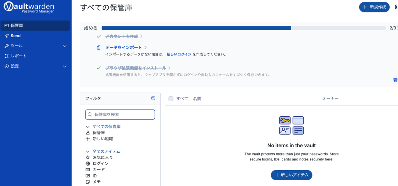398x186 pixels.
Task: Click the 新しいアイテム button
Action: (x=292, y=175)
